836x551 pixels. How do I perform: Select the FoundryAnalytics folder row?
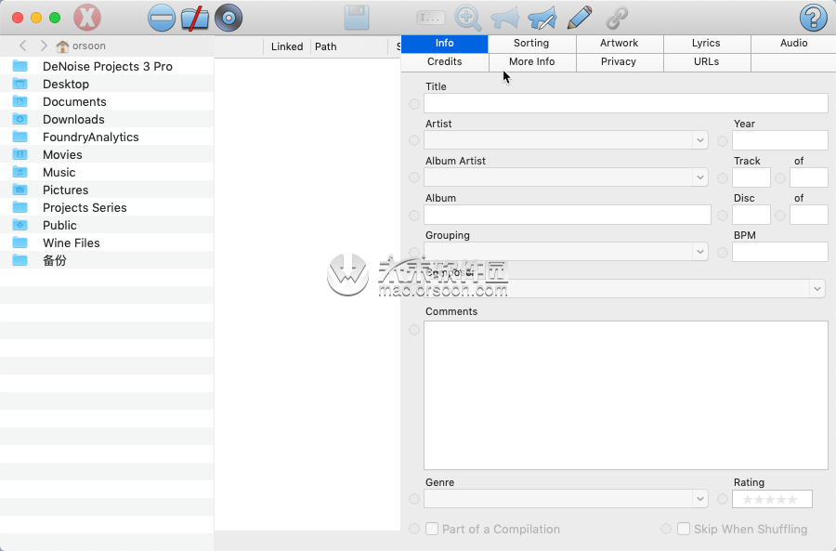(x=107, y=137)
